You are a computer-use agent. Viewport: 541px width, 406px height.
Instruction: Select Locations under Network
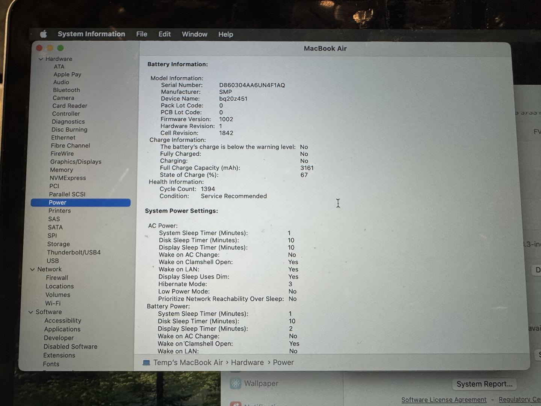(x=60, y=286)
